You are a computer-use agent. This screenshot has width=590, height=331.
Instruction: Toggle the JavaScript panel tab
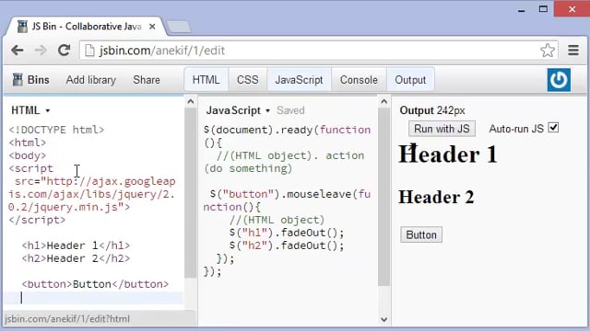click(x=299, y=80)
